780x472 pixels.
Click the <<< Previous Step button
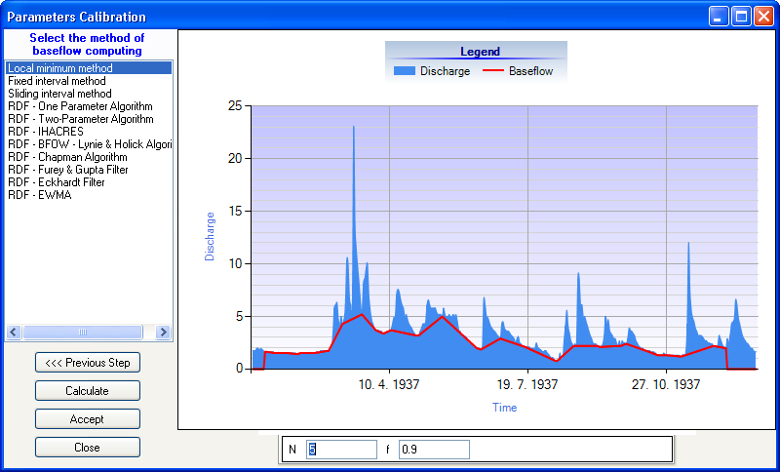coord(88,363)
